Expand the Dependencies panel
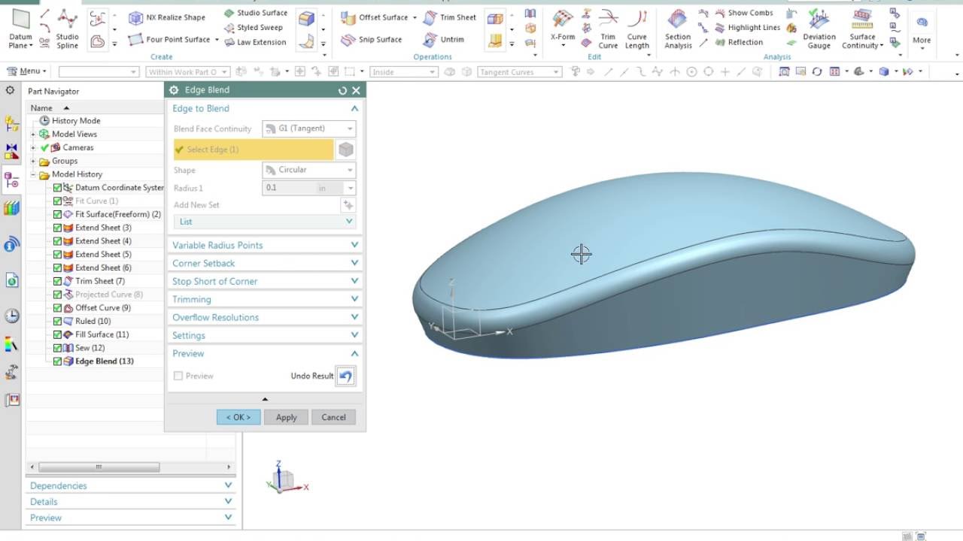The width and height of the screenshot is (963, 541). pos(131,485)
